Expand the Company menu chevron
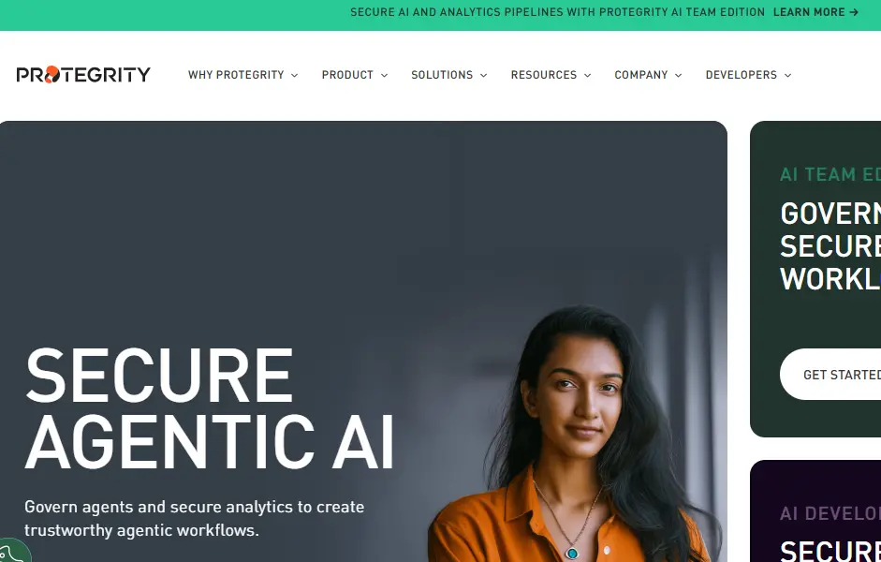The width and height of the screenshot is (881, 562). (678, 75)
